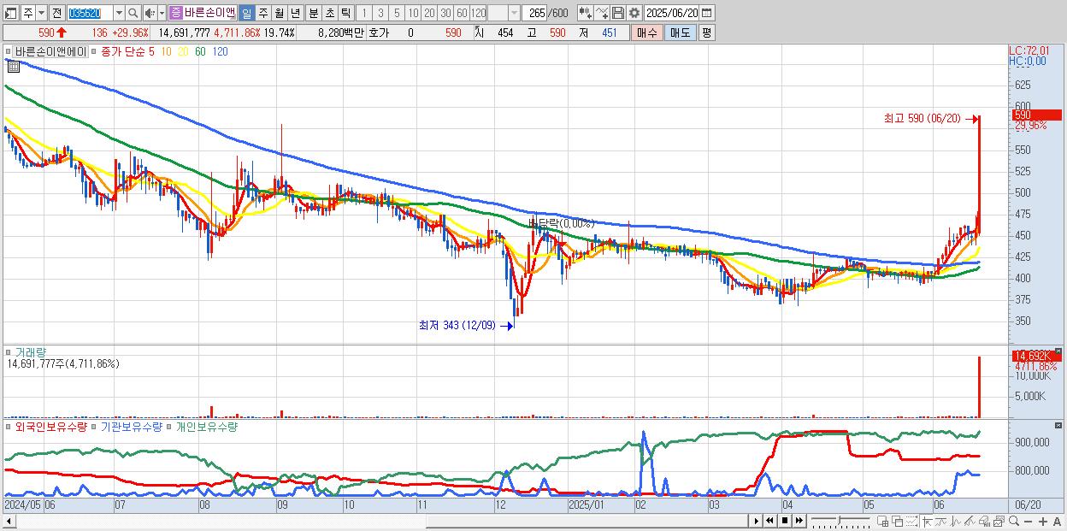Screen dimensions: 1067x531
Task: Click the playback speed slider
Action: 840,521
